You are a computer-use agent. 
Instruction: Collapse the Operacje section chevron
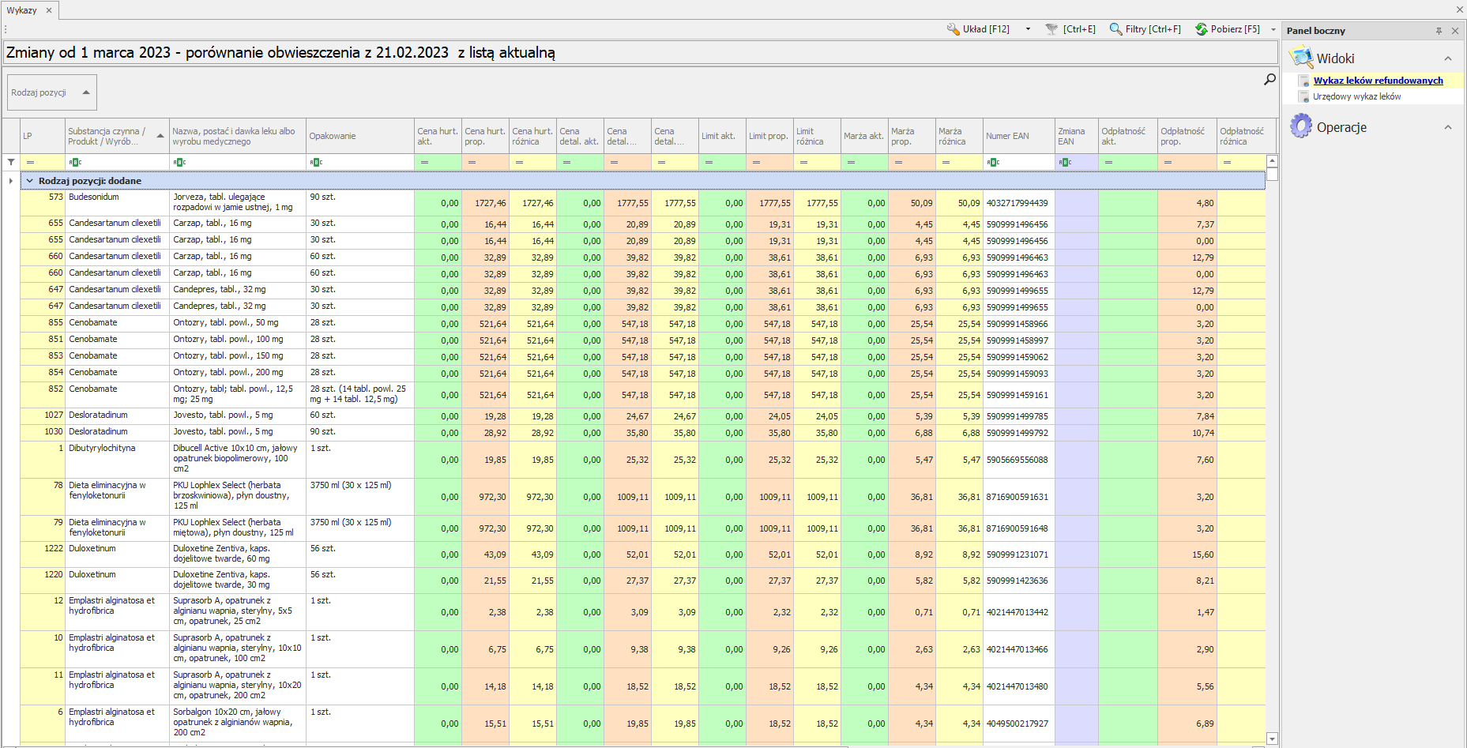coord(1448,127)
